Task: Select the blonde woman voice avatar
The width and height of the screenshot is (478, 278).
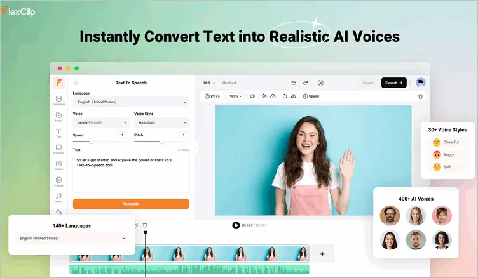Action: 416,216
